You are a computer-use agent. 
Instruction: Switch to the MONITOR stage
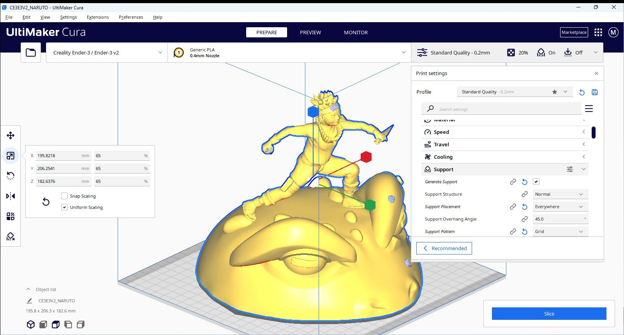(356, 32)
